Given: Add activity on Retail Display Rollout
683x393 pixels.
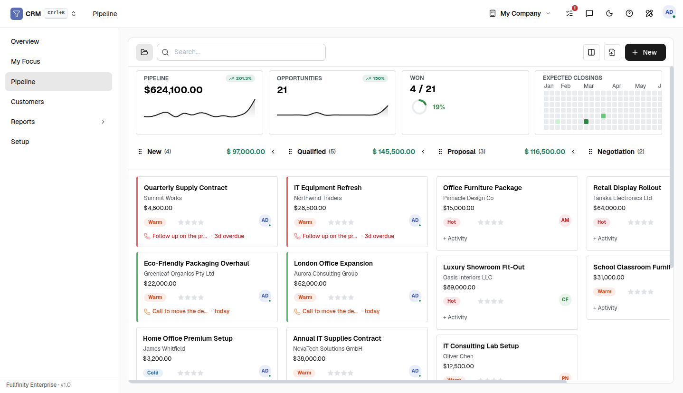Looking at the screenshot, I should [605, 239].
